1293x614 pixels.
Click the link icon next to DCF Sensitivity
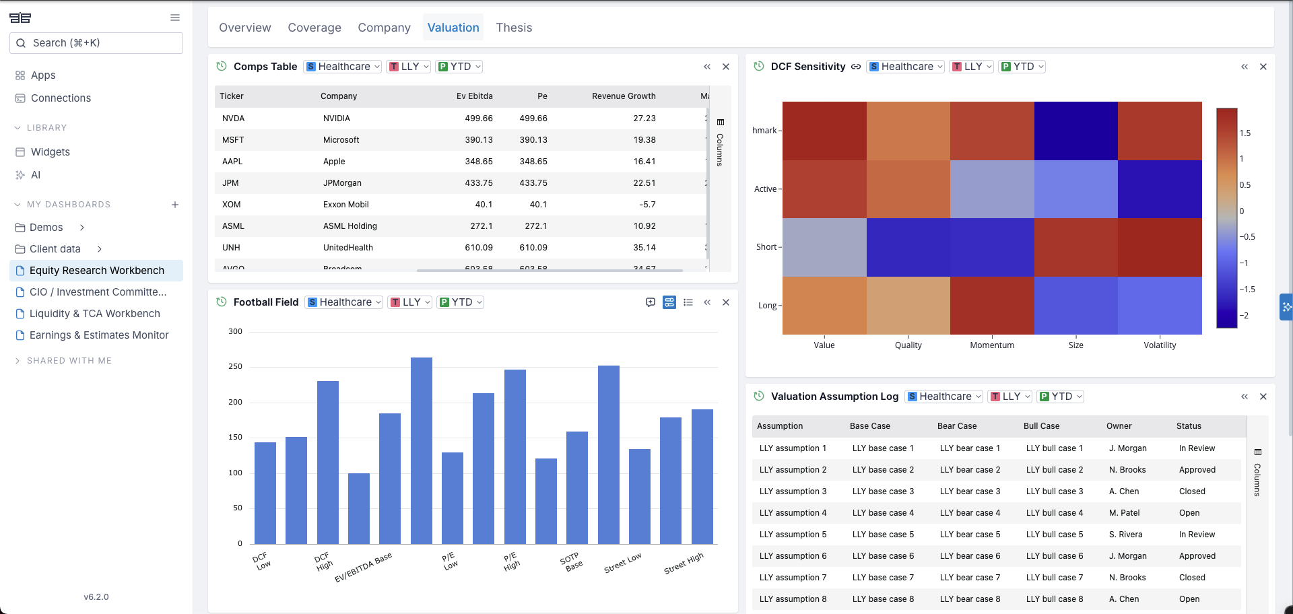(856, 67)
